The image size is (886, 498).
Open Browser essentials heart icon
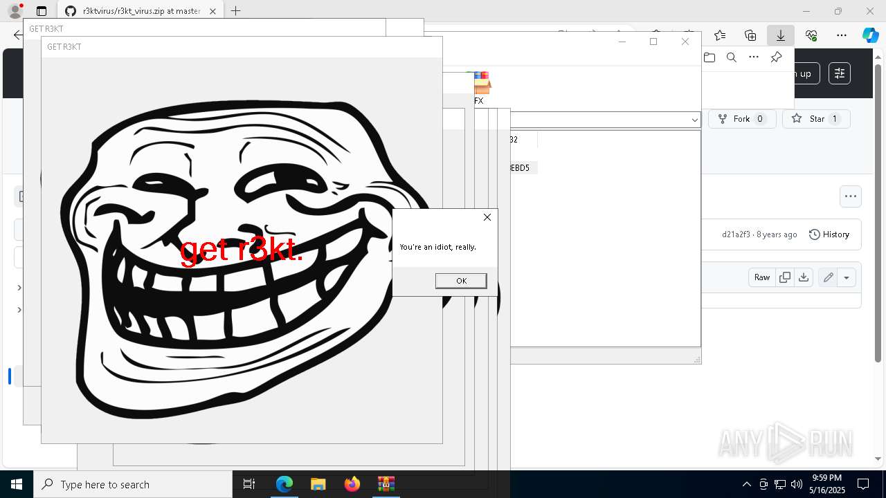coord(811,35)
